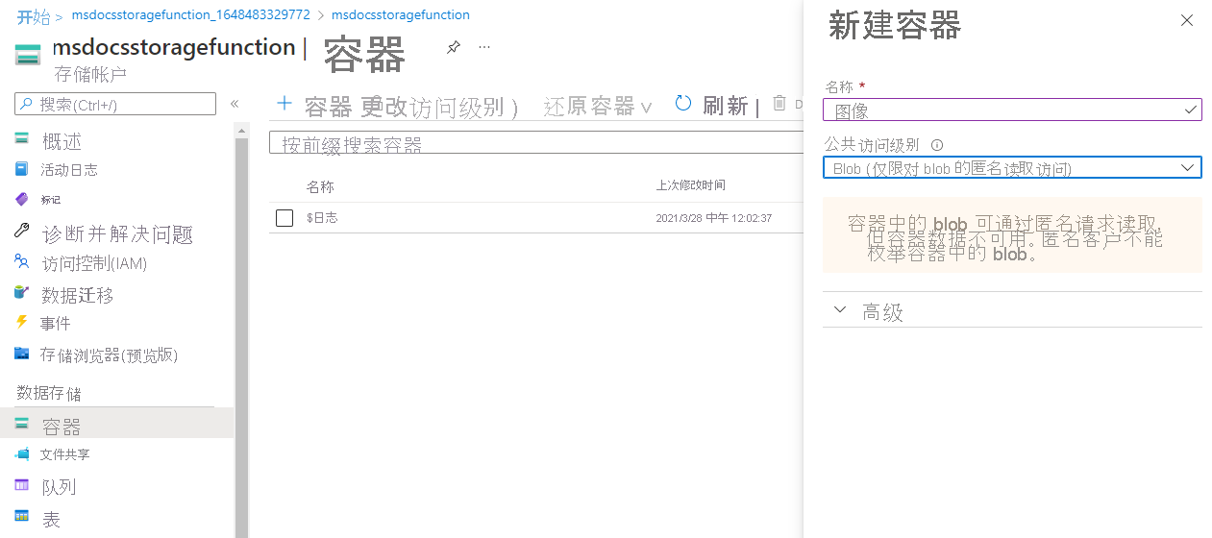Click the plus icon to add container
Image resolution: width=1212 pixels, height=538 pixels.
tap(284, 104)
